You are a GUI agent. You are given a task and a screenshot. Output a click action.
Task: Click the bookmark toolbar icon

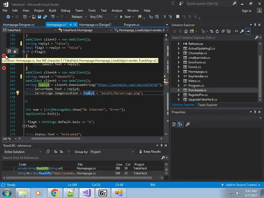tap(178, 17)
